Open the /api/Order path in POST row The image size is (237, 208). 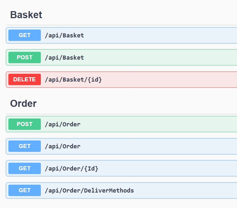click(x=62, y=124)
